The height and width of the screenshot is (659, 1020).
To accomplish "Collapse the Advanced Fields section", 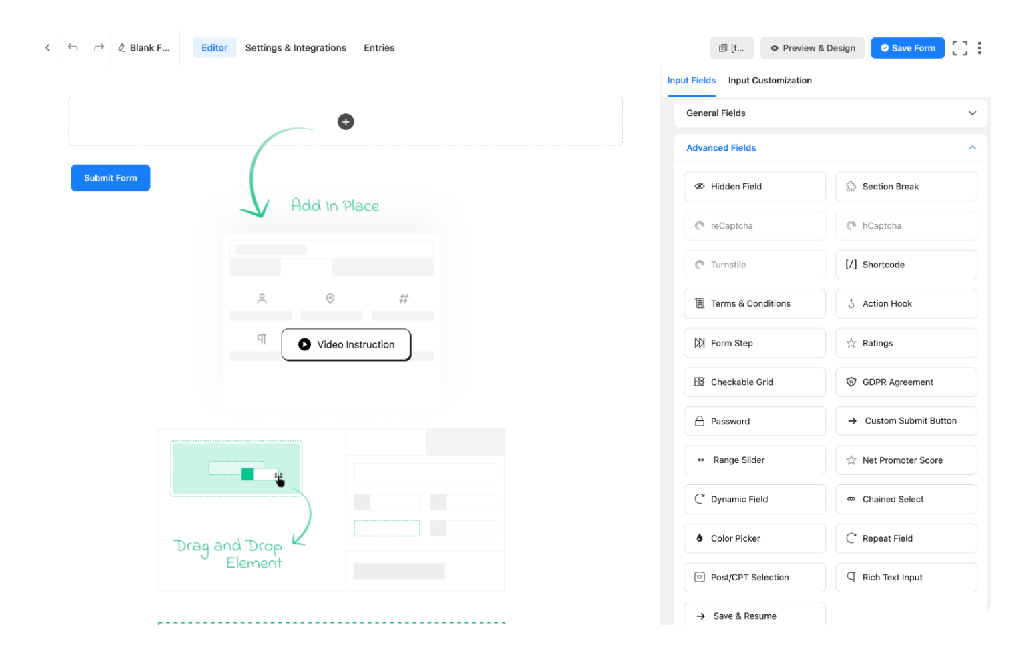I will tap(972, 147).
